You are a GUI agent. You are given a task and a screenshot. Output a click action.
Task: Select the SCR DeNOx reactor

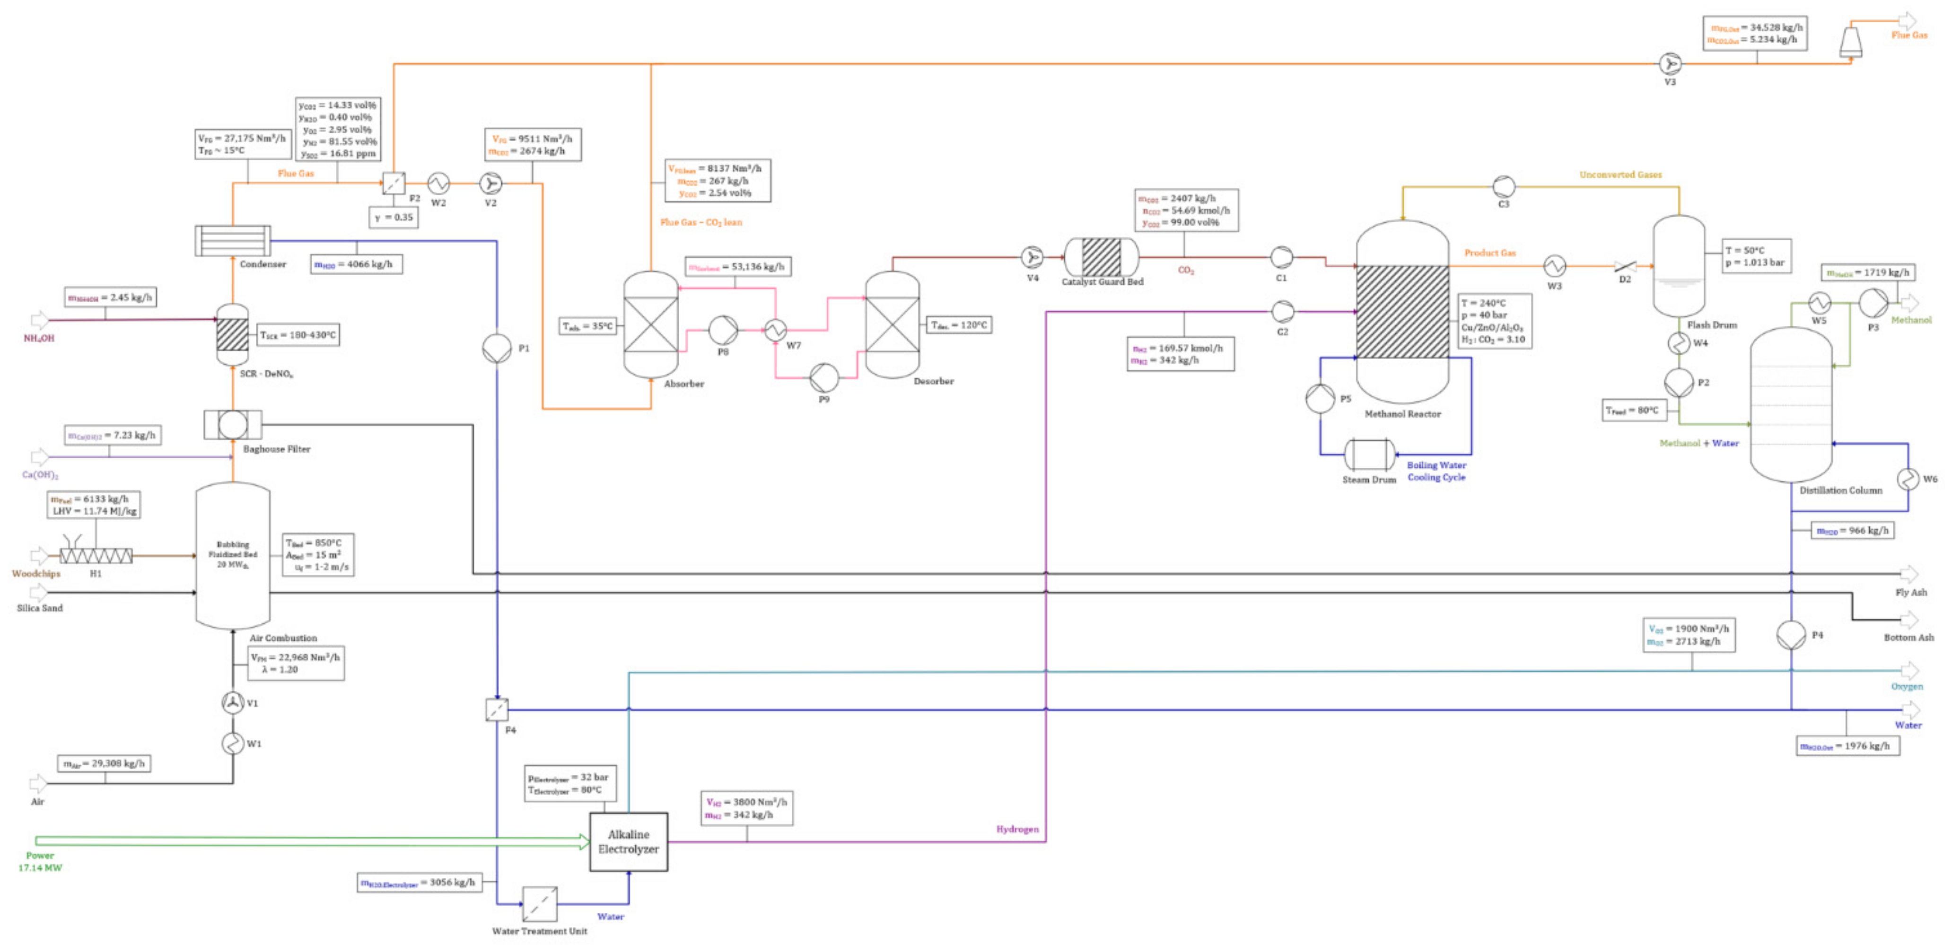(x=233, y=335)
